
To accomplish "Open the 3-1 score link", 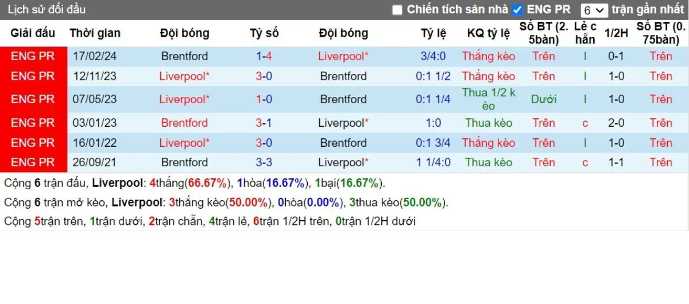I will (x=264, y=123).
